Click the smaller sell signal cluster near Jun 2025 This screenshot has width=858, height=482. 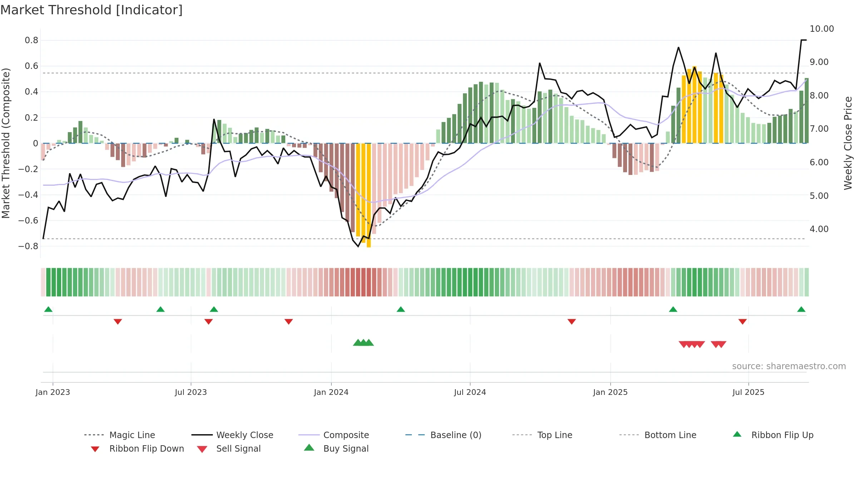coord(718,345)
